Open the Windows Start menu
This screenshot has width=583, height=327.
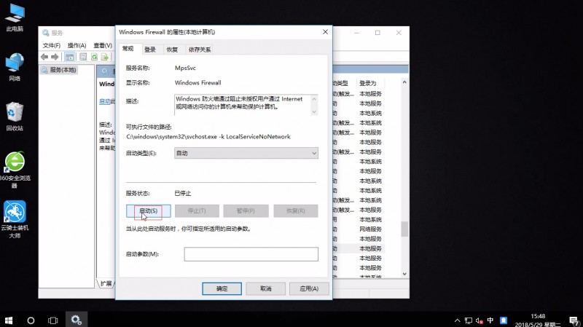tap(9, 320)
